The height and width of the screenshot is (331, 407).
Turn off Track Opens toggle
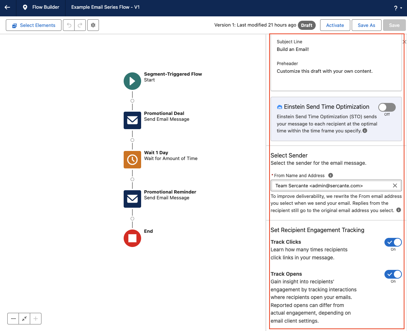tap(393, 274)
